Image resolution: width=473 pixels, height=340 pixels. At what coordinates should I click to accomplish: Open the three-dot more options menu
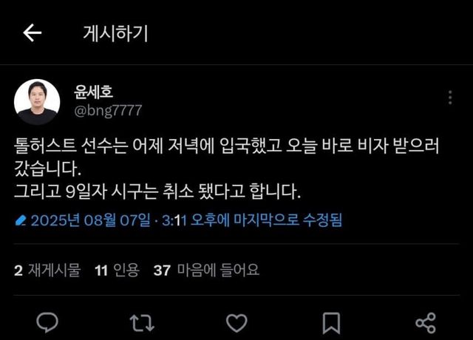(x=450, y=98)
